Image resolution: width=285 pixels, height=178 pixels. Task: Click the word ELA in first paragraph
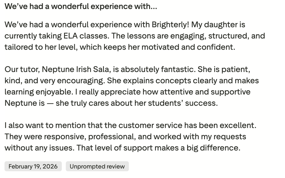69,36
